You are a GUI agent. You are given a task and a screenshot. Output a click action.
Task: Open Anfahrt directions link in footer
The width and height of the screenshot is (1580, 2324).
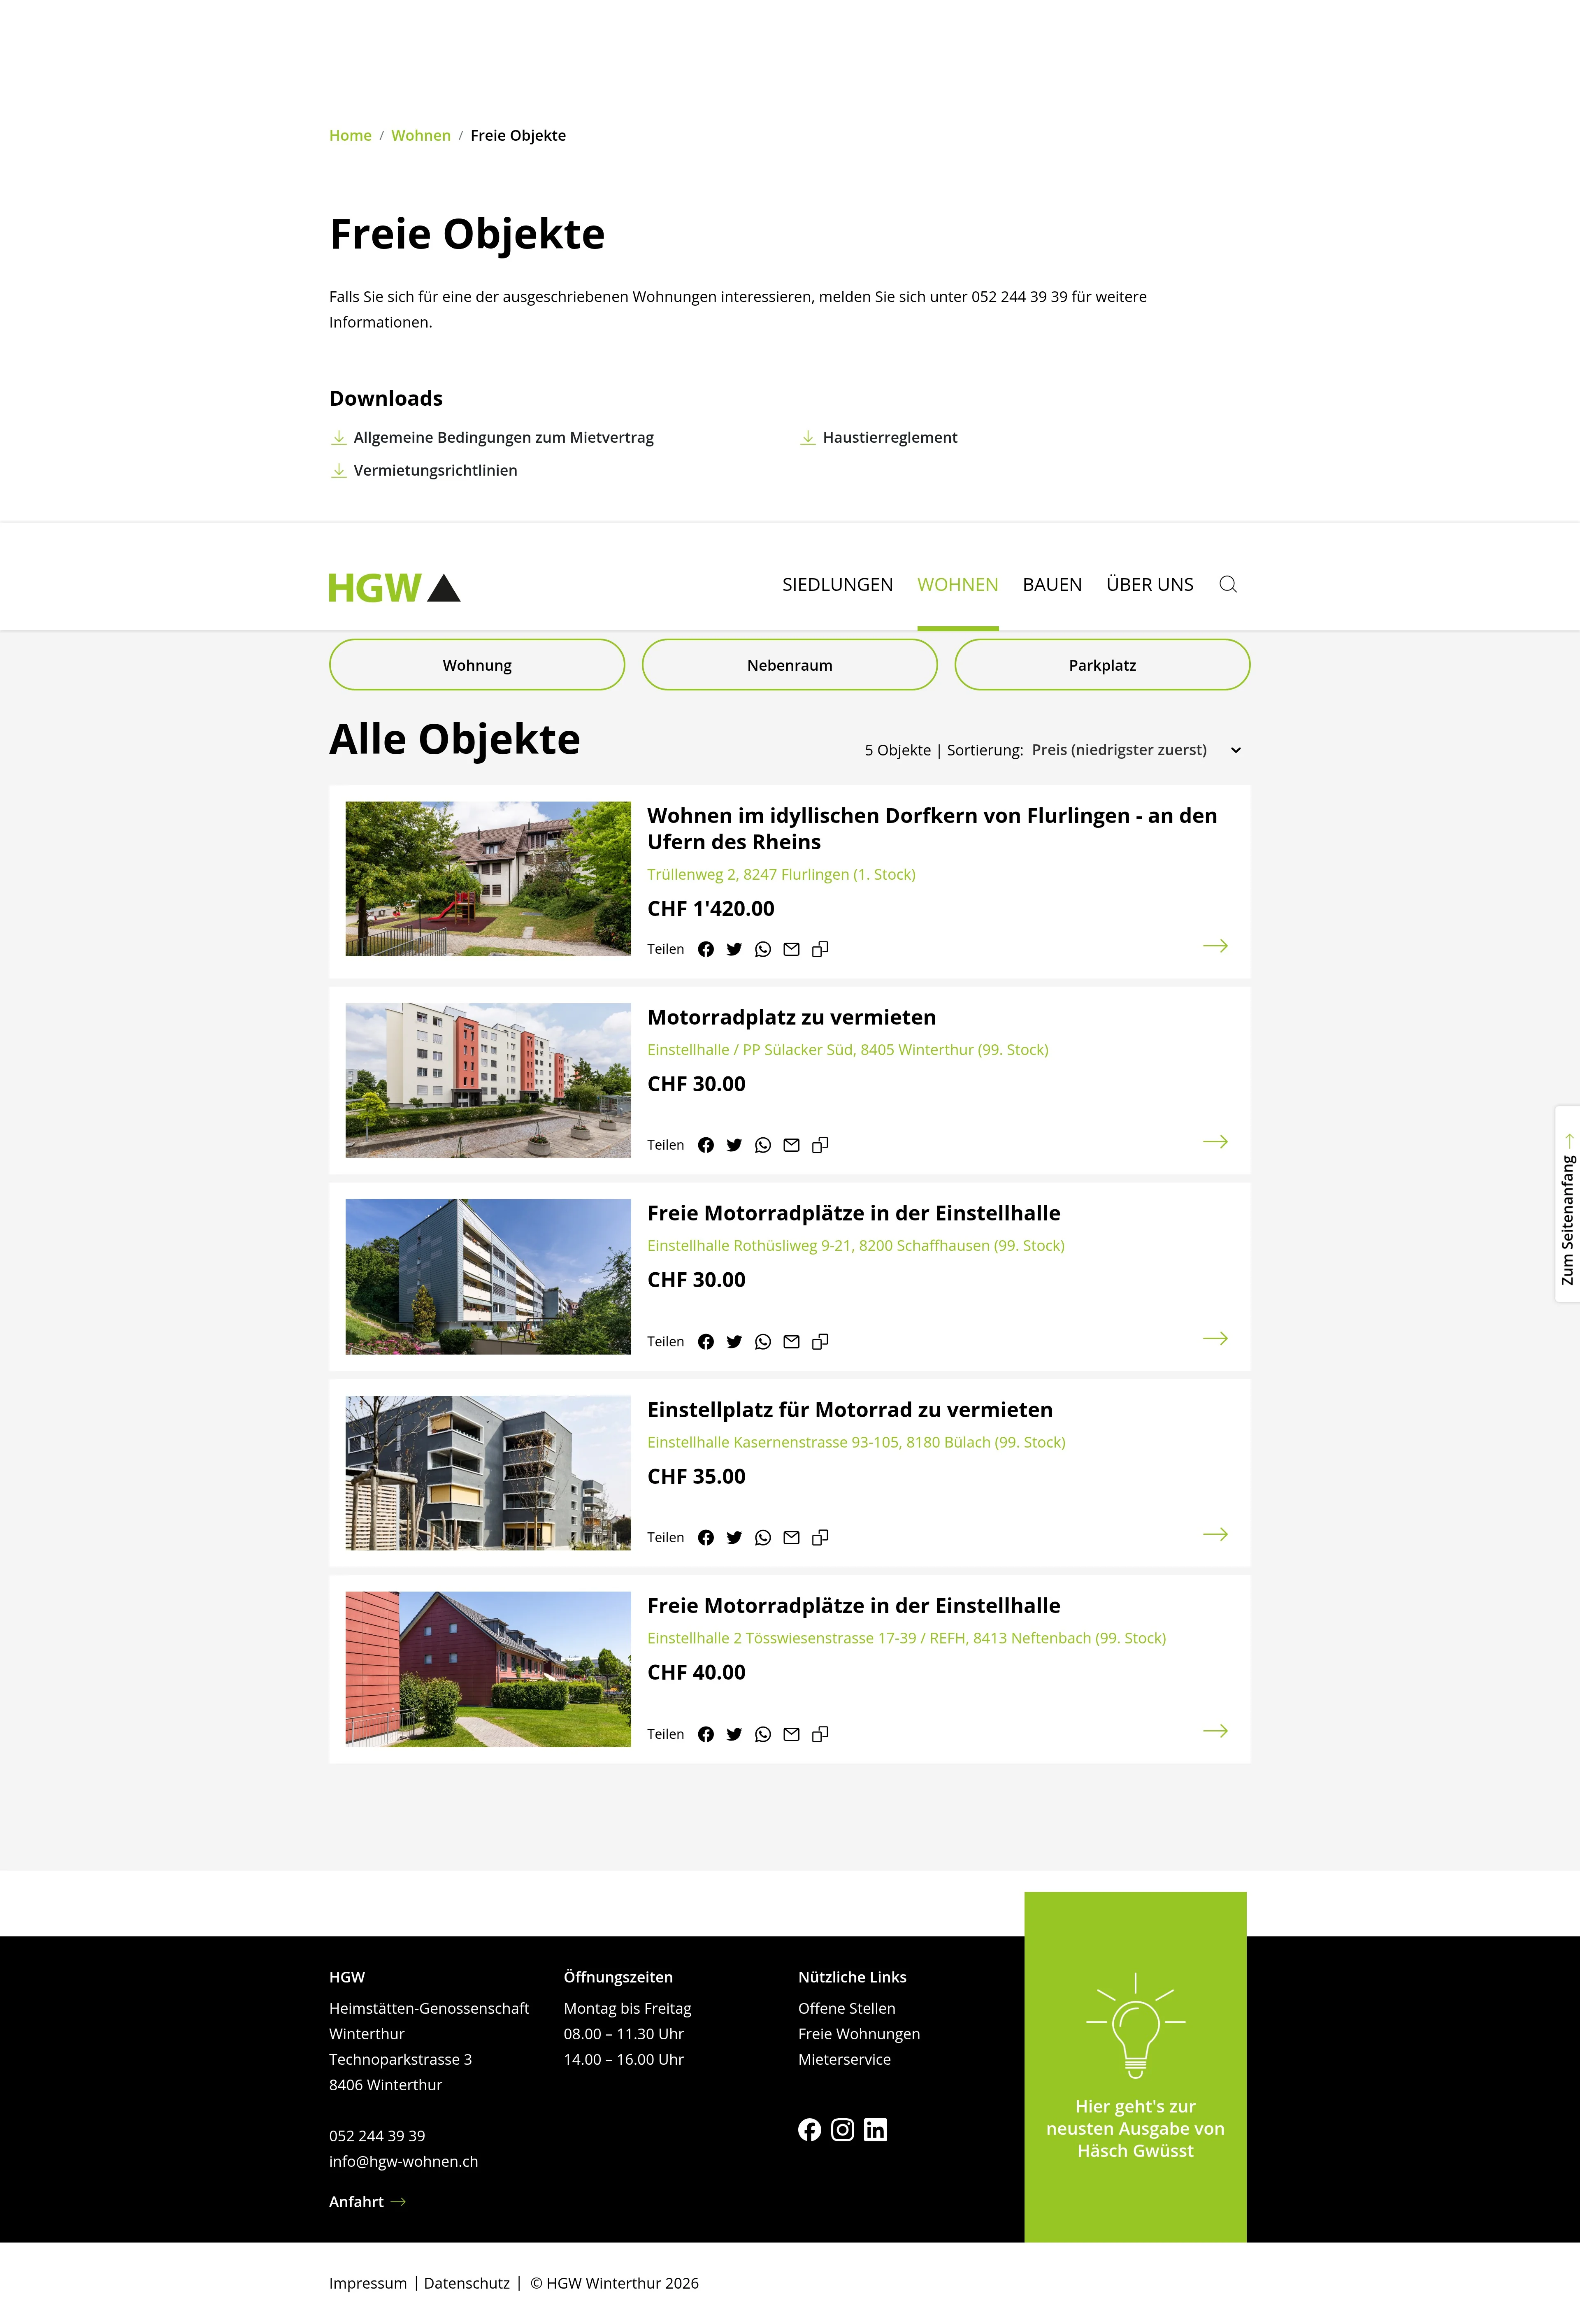(367, 2202)
